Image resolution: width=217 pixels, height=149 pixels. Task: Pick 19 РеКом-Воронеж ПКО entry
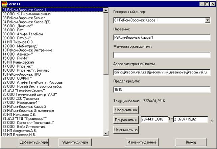coord(53,74)
